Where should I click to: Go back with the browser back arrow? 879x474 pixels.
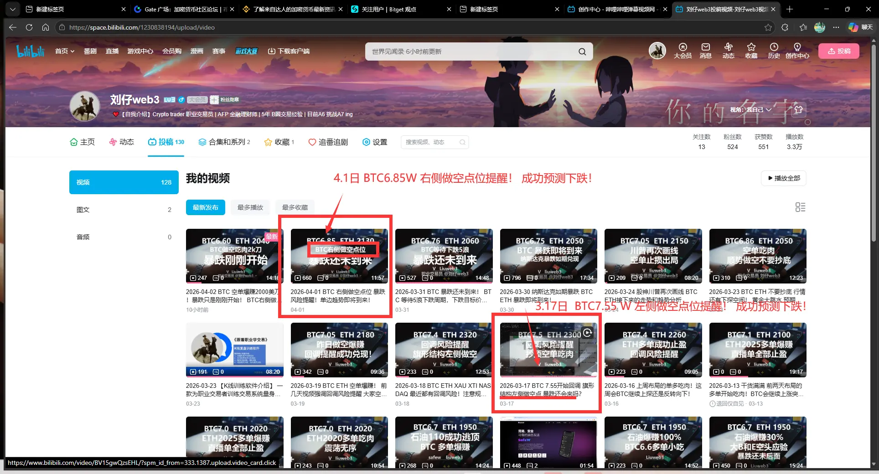coord(12,27)
